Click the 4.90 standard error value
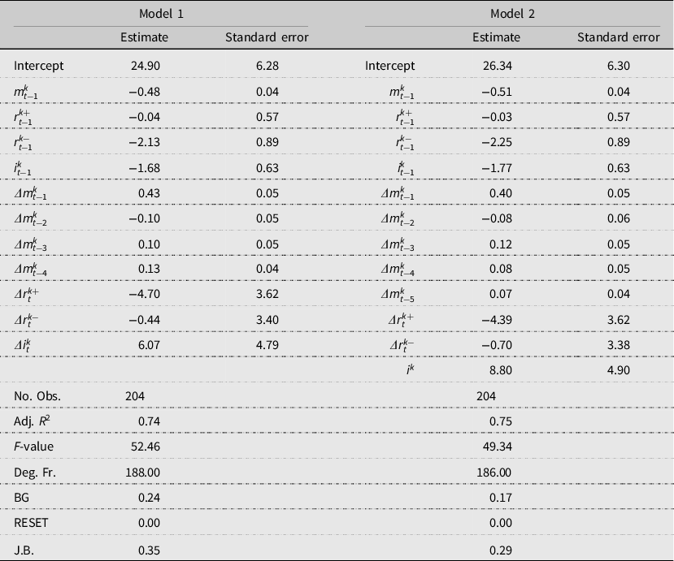Screen dimensions: 674x561 click(618, 370)
